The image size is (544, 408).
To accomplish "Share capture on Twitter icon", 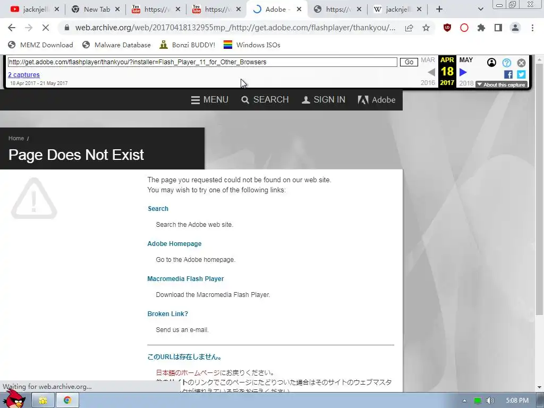I will (521, 74).
